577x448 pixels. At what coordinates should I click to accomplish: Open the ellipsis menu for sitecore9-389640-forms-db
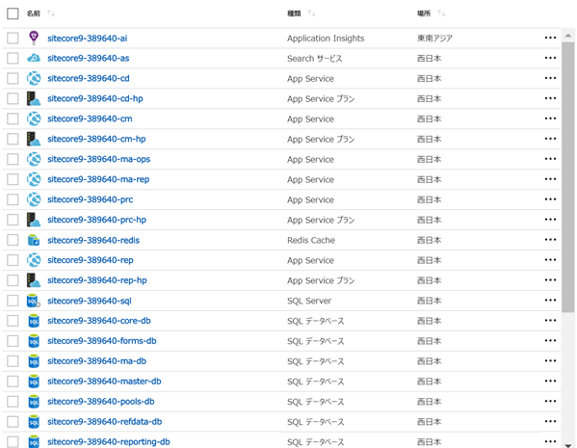click(550, 340)
